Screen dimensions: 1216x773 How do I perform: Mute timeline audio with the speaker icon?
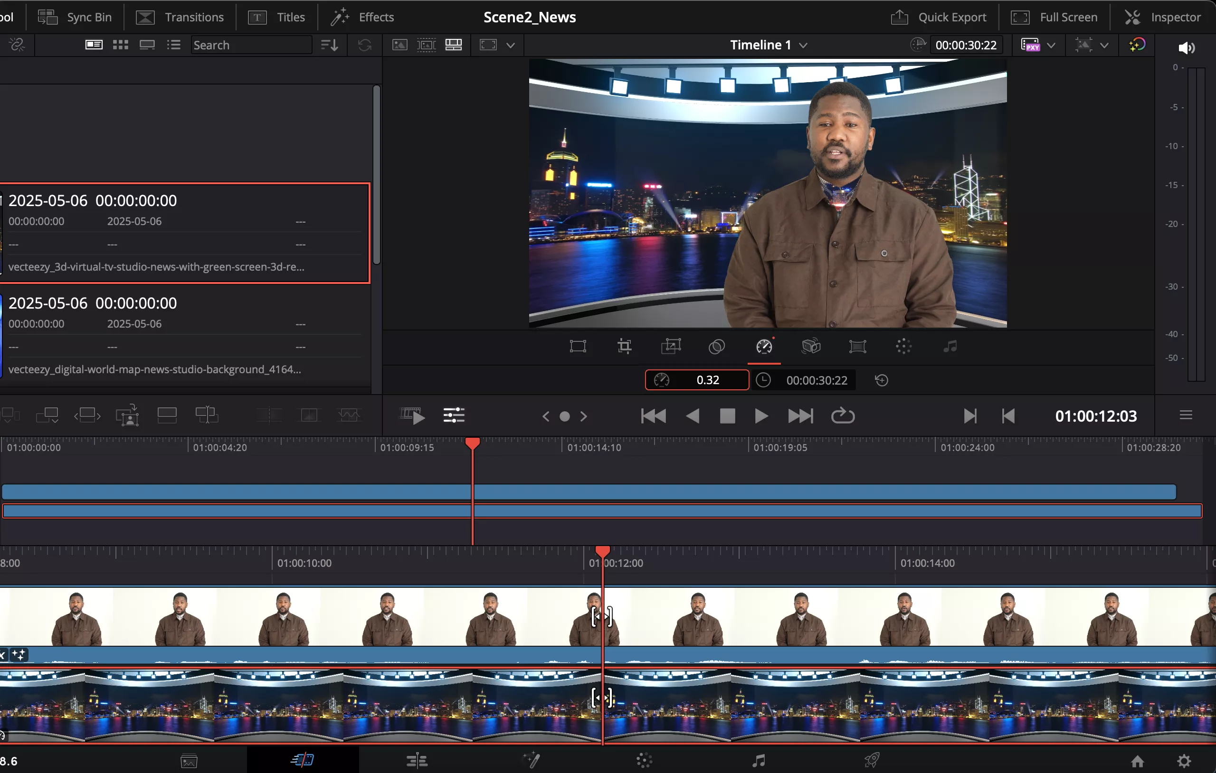point(1187,48)
